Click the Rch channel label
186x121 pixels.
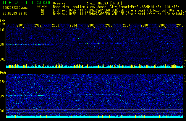(3, 73)
